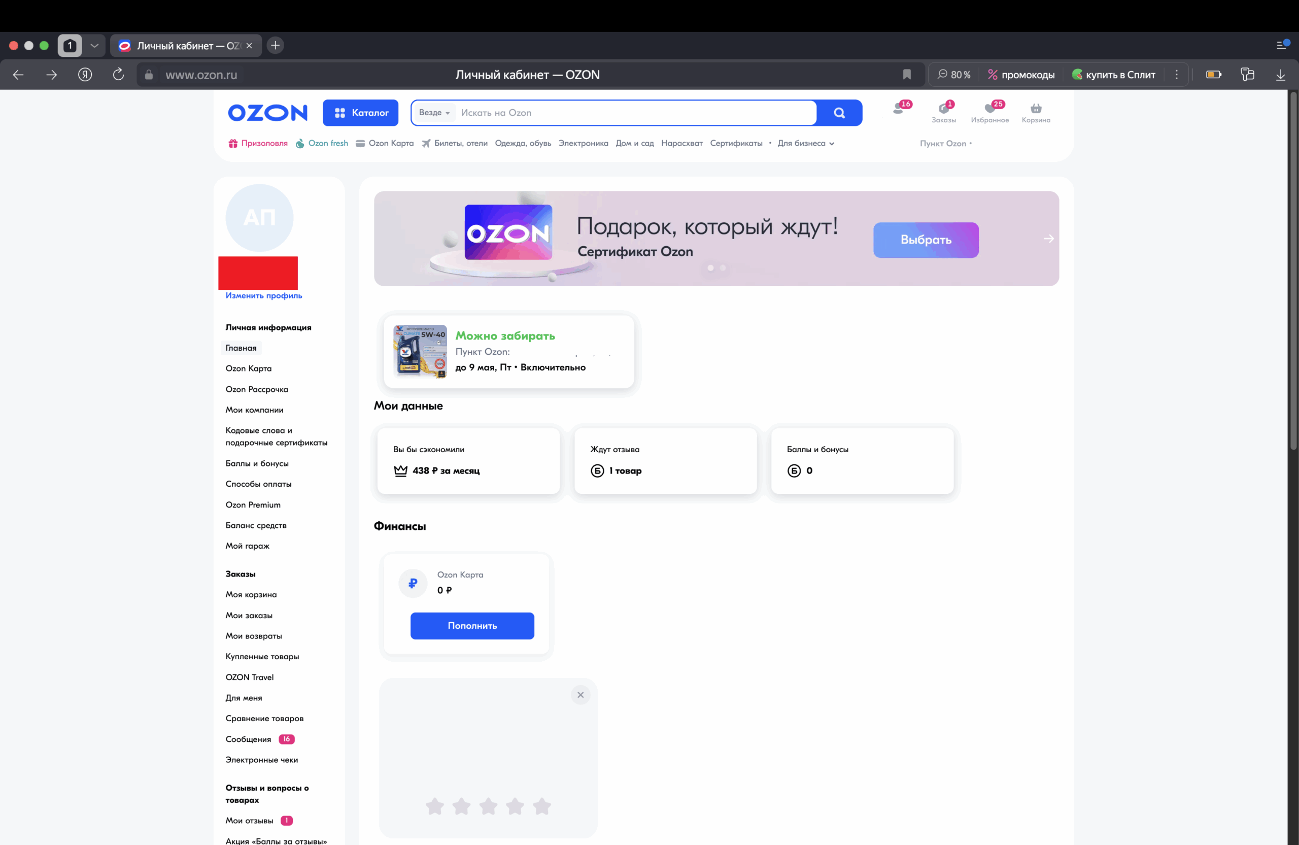
Task: Open Мои компании in sidebar
Action: tap(254, 410)
